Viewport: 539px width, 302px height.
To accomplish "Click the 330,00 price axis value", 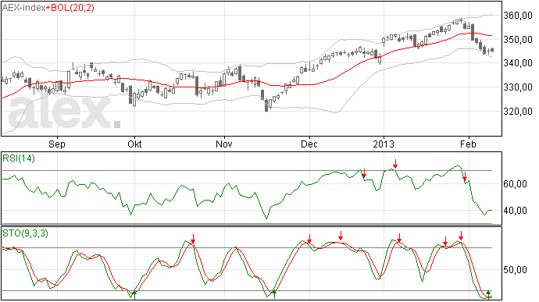I will pos(518,87).
